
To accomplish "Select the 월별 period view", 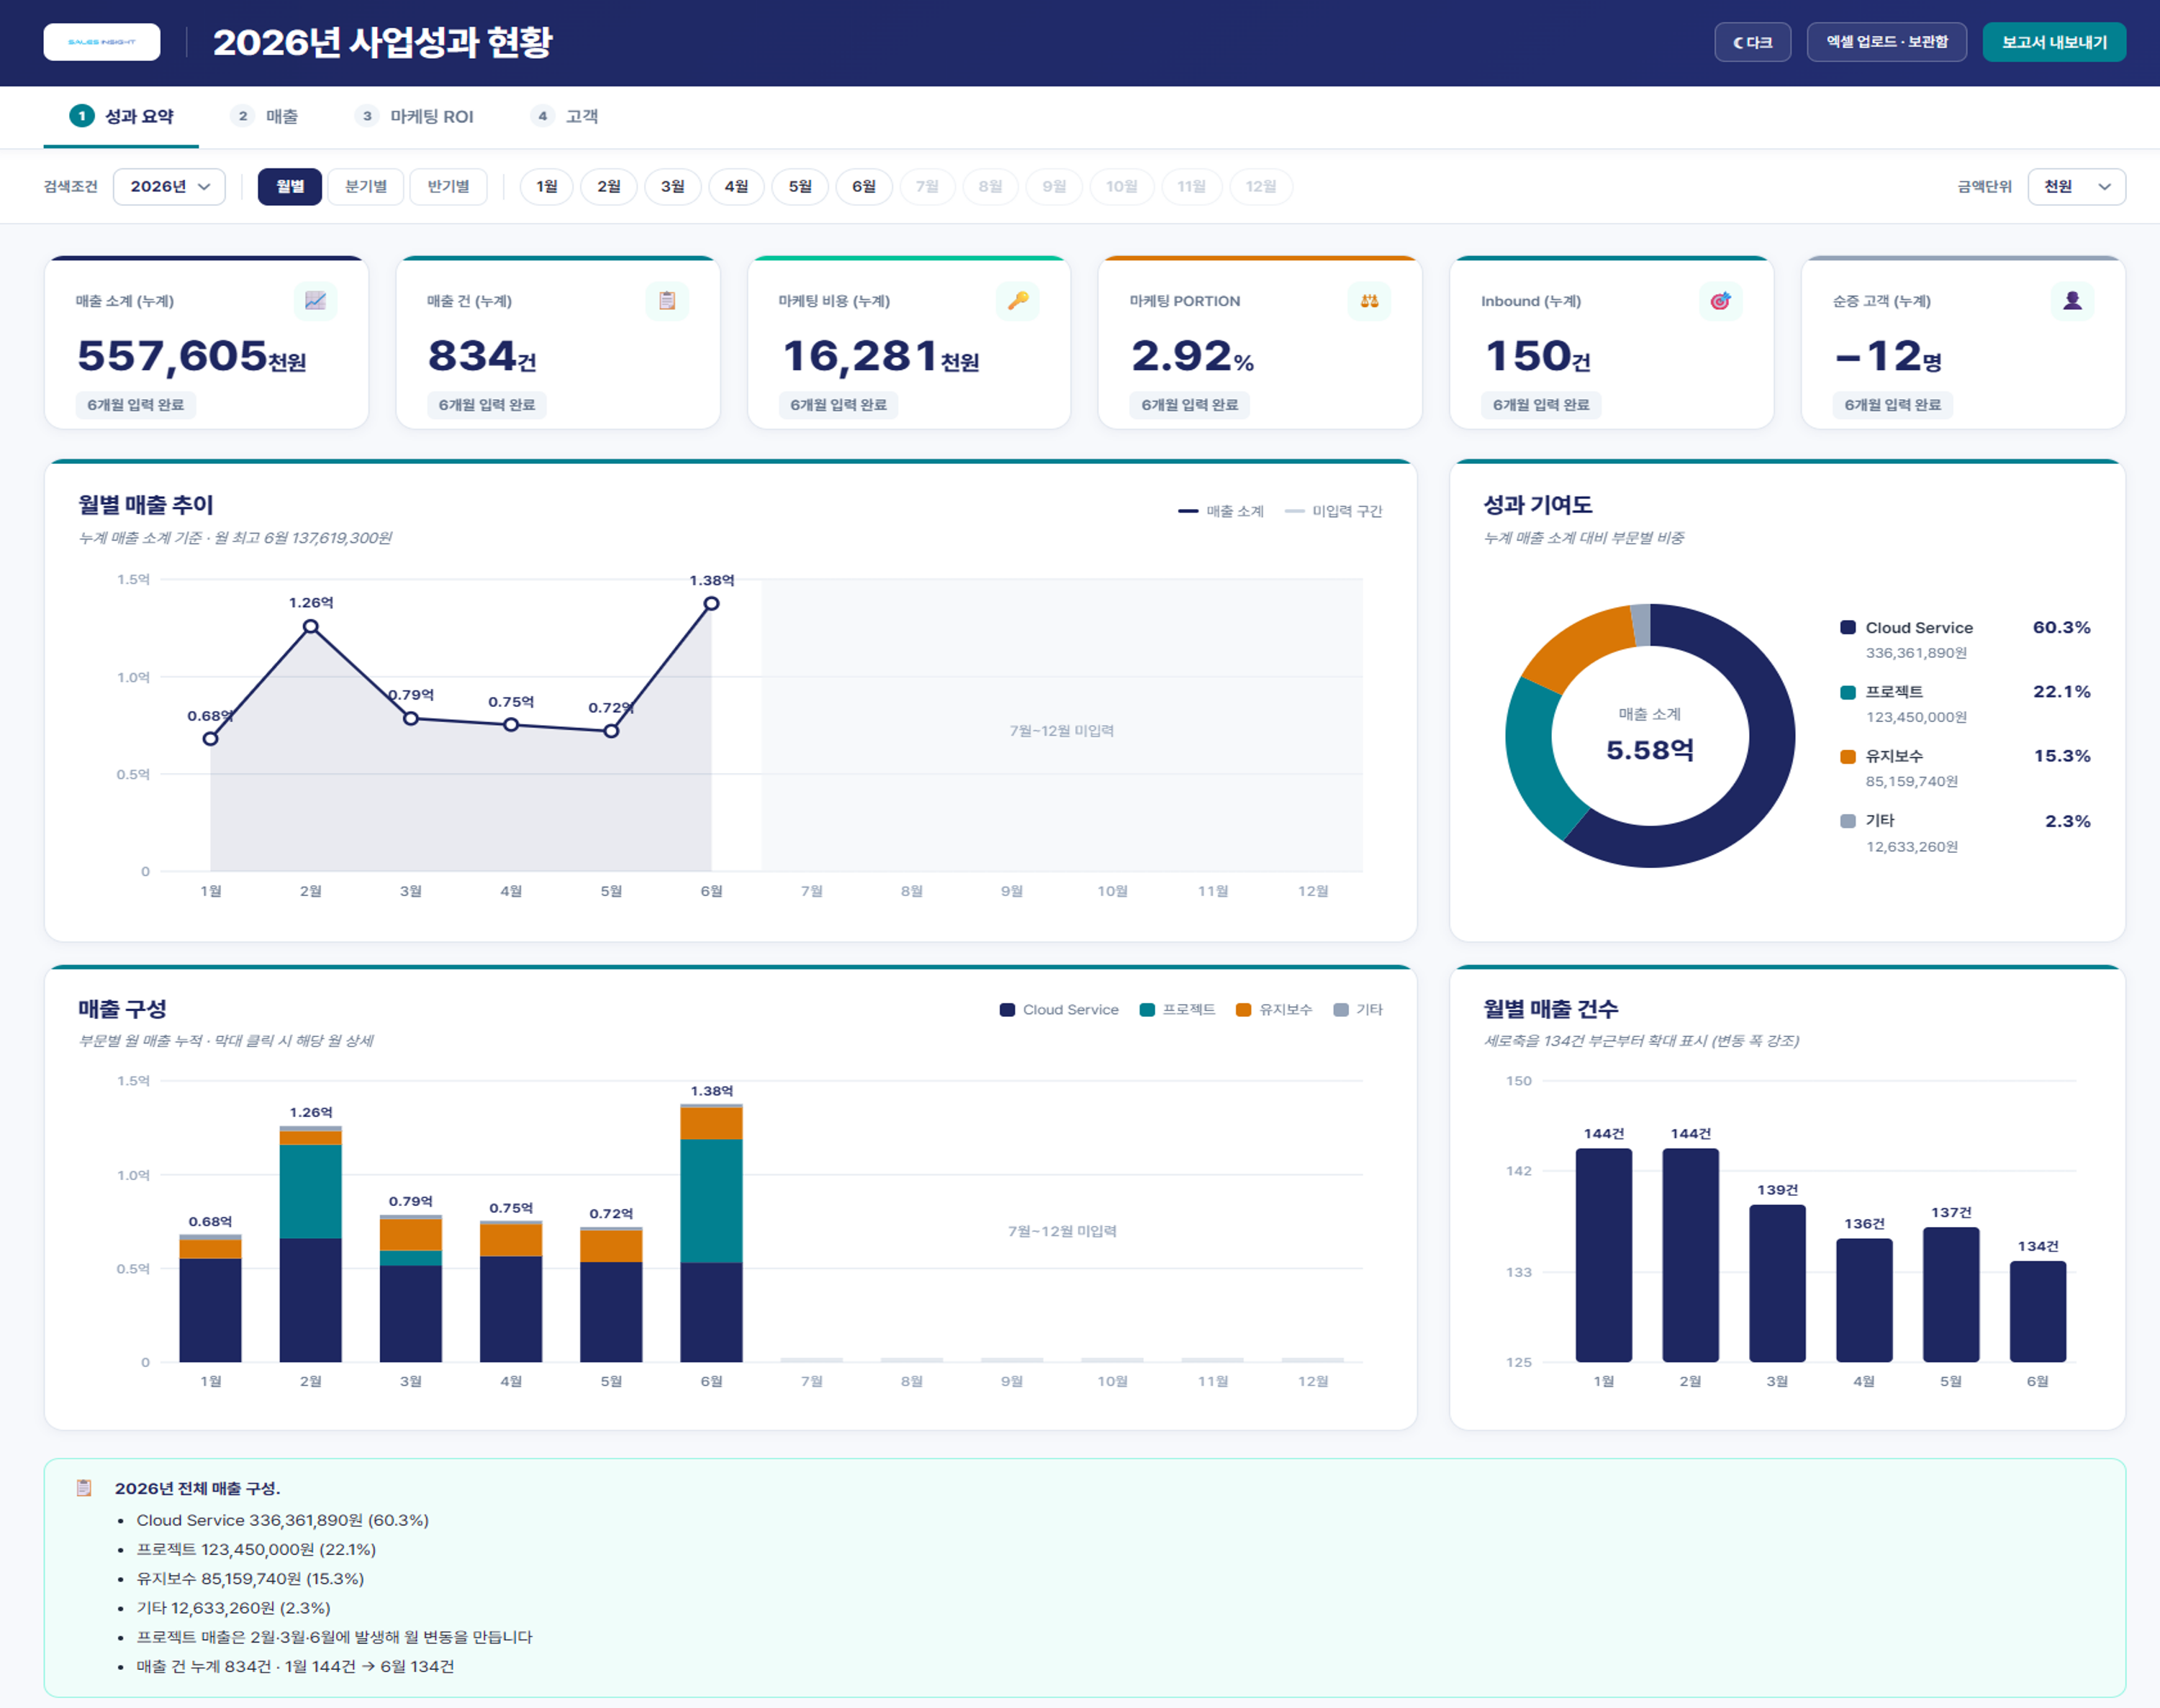I will [289, 187].
